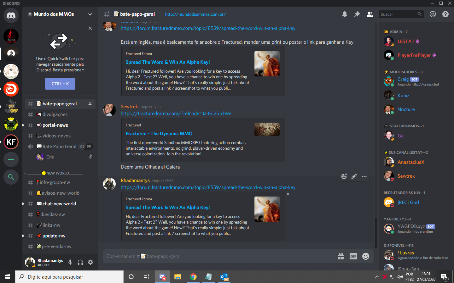Image resolution: width=454 pixels, height=283 pixels.
Task: Add a server with the plus icon
Action: 11,159
